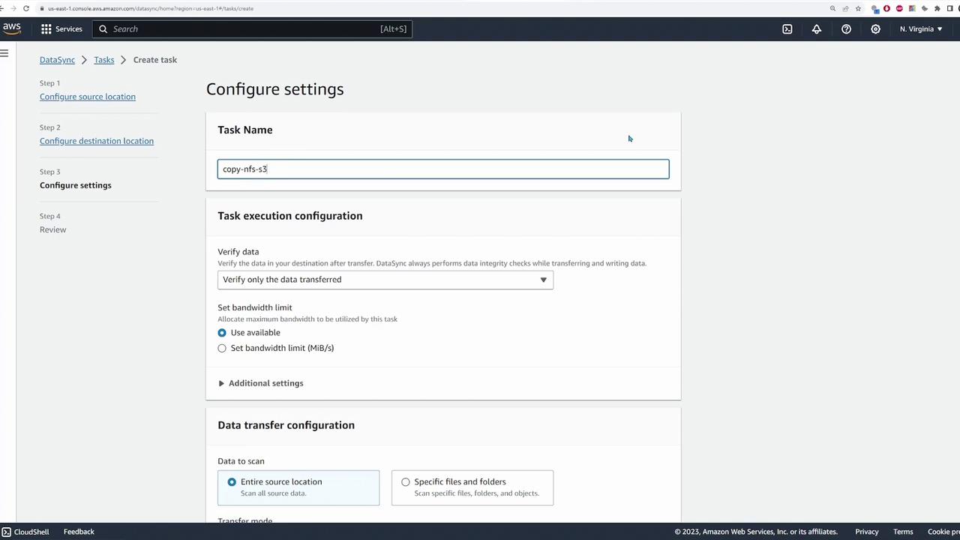Open the notifications bell
The height and width of the screenshot is (540, 960).
817,28
